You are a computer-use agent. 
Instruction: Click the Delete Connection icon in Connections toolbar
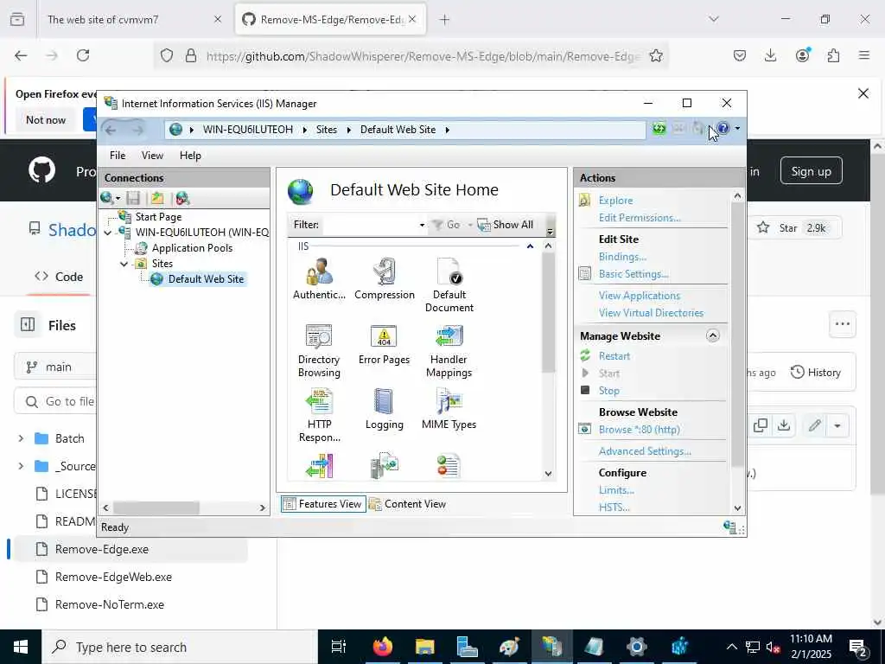tap(182, 198)
